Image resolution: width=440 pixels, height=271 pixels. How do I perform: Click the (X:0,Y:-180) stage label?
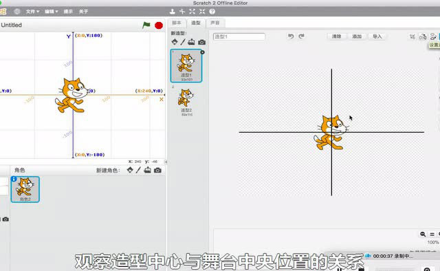click(x=90, y=155)
